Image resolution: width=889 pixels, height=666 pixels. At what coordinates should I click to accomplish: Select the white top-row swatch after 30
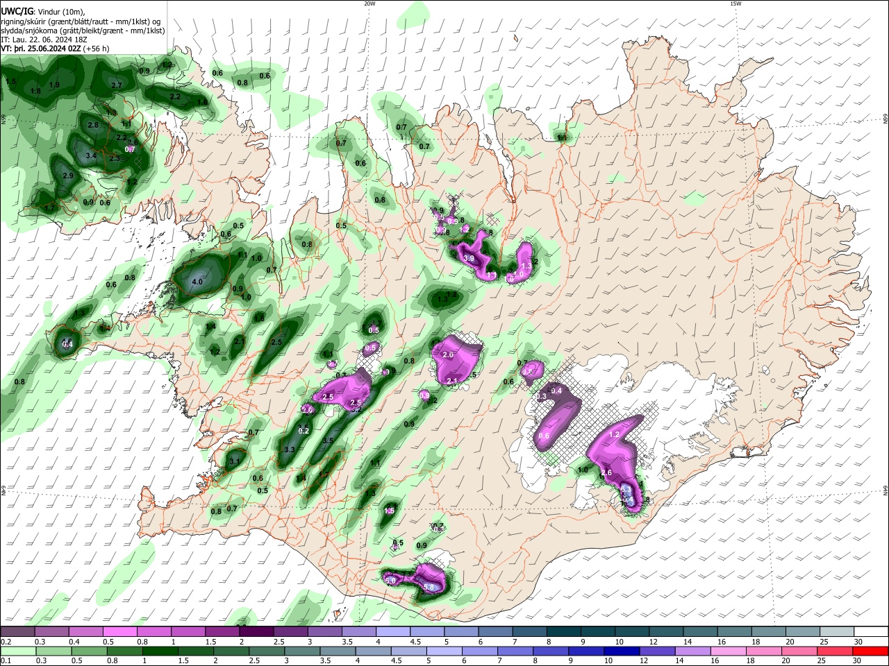871,631
